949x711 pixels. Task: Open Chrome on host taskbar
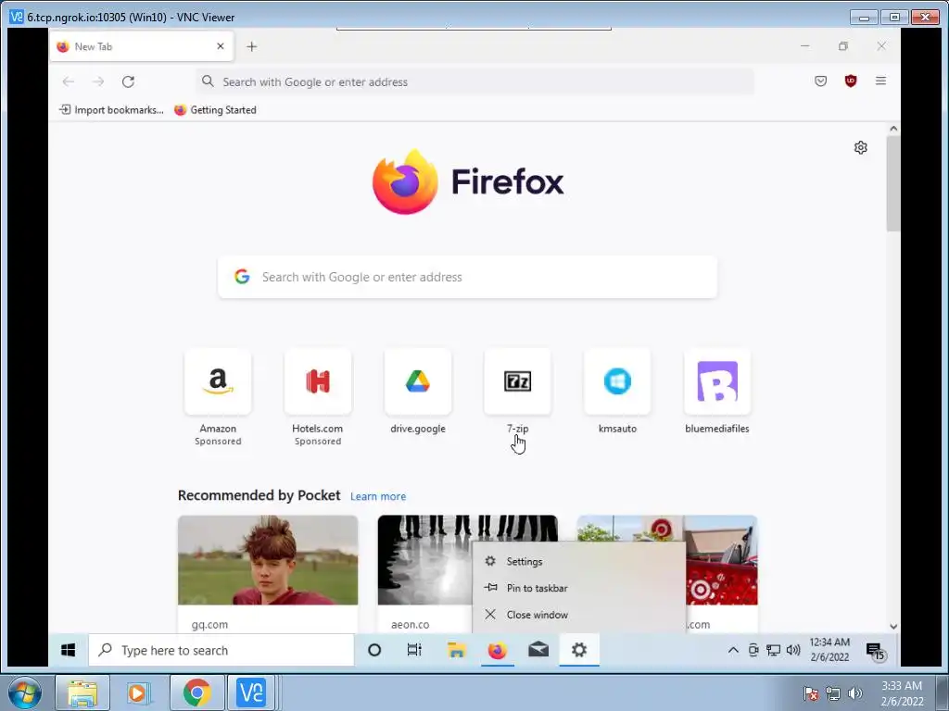click(196, 692)
